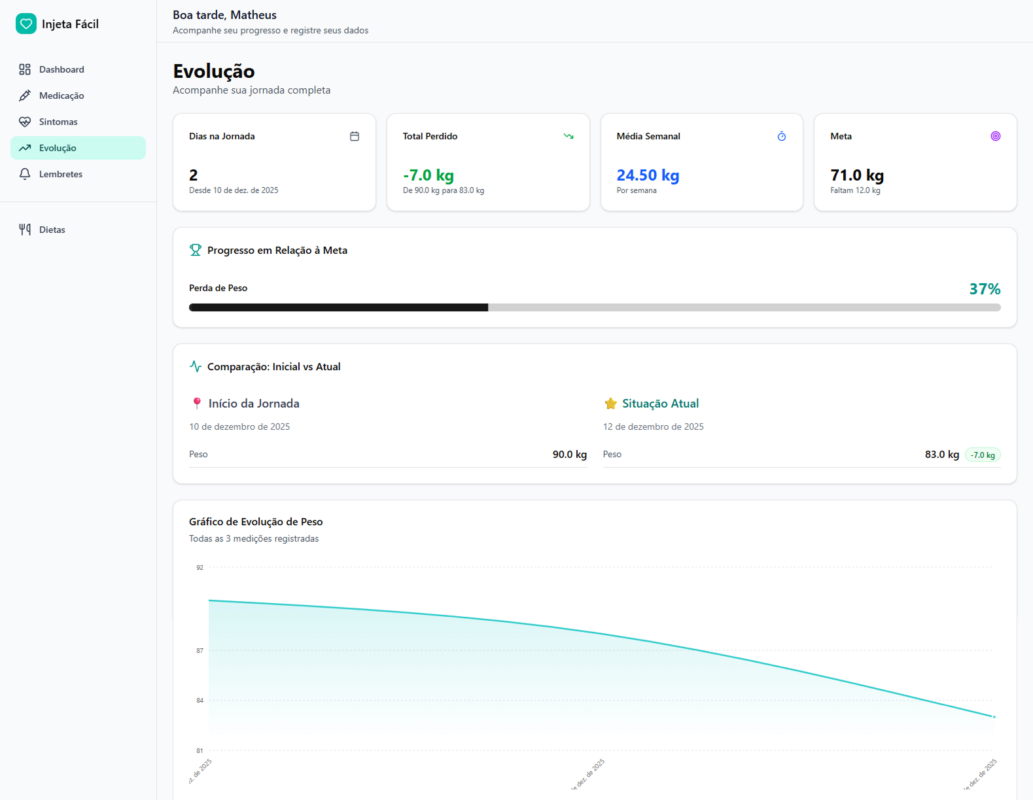Image resolution: width=1033 pixels, height=800 pixels.
Task: Click the Injeta Fácil app title
Action: pyautogui.click(x=70, y=24)
